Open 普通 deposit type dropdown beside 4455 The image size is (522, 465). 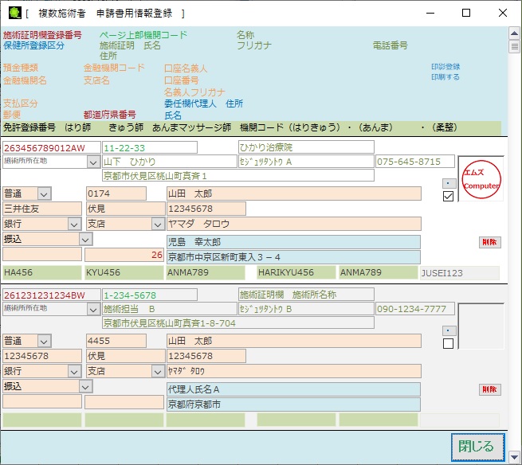[45, 342]
